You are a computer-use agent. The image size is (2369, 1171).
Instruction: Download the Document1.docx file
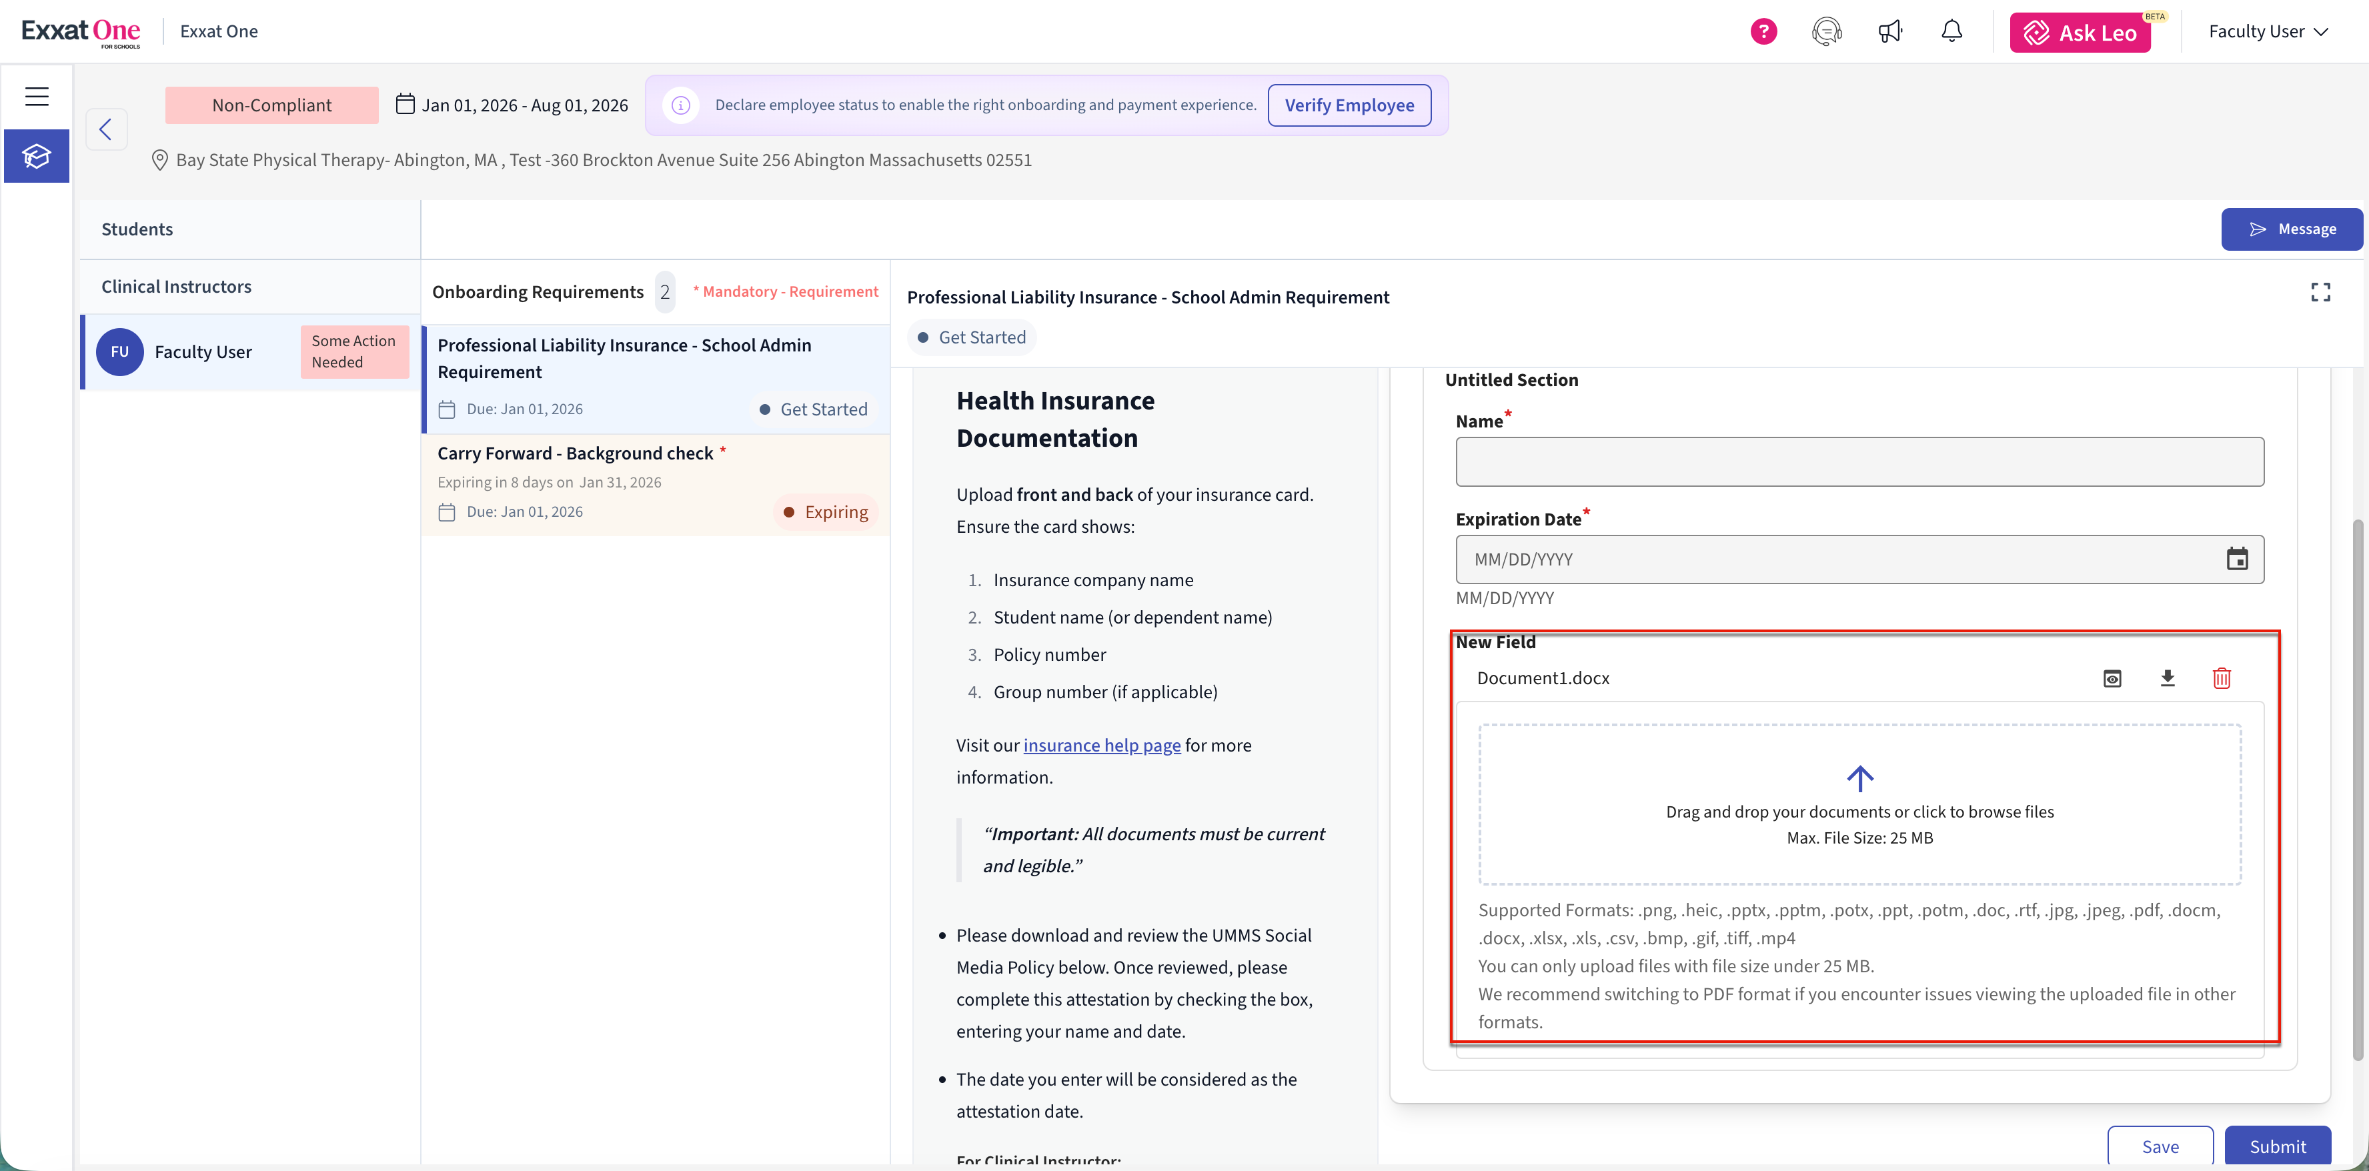(x=2168, y=679)
